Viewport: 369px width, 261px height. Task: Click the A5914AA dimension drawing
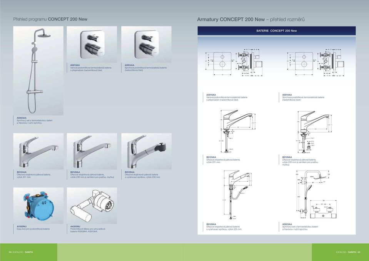316,62
